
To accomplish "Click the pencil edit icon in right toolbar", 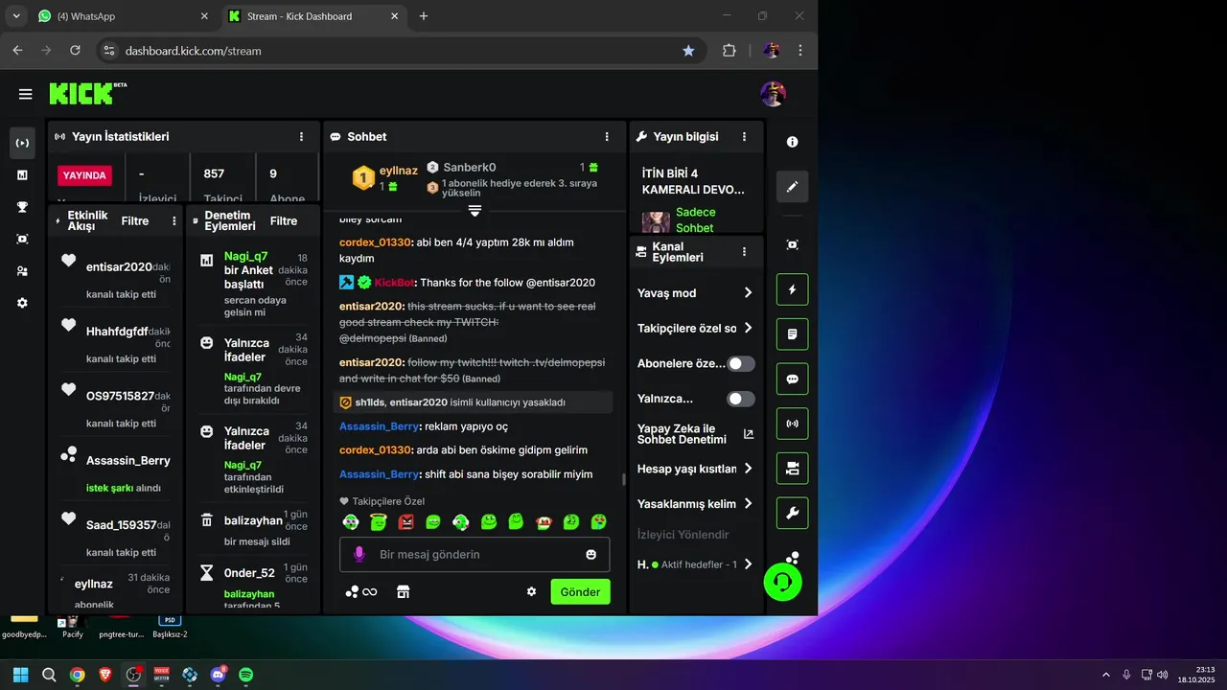I will click(x=793, y=187).
